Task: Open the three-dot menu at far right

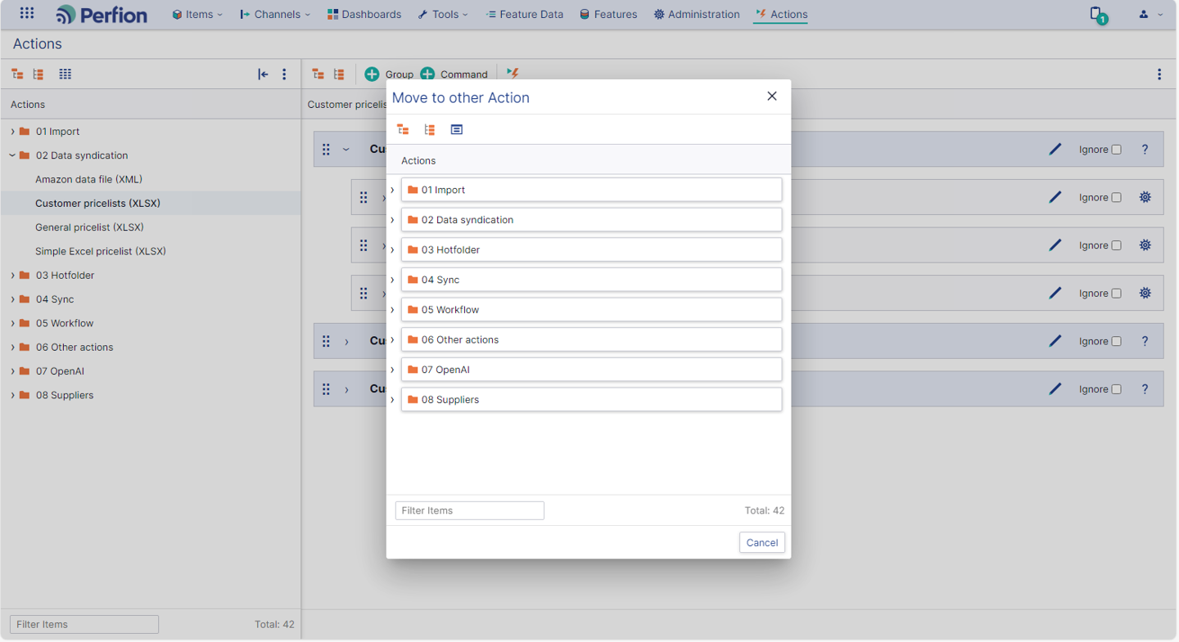Action: 1159,74
